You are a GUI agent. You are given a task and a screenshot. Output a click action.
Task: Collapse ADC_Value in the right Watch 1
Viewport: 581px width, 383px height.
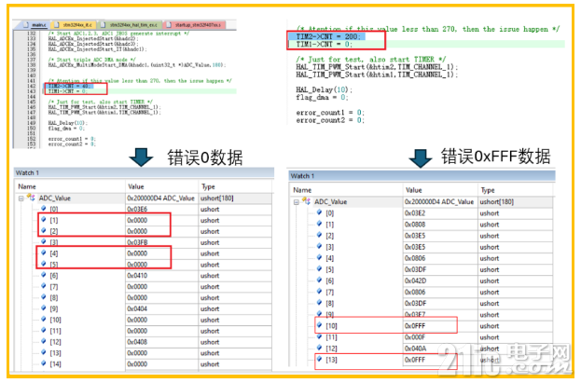[296, 202]
